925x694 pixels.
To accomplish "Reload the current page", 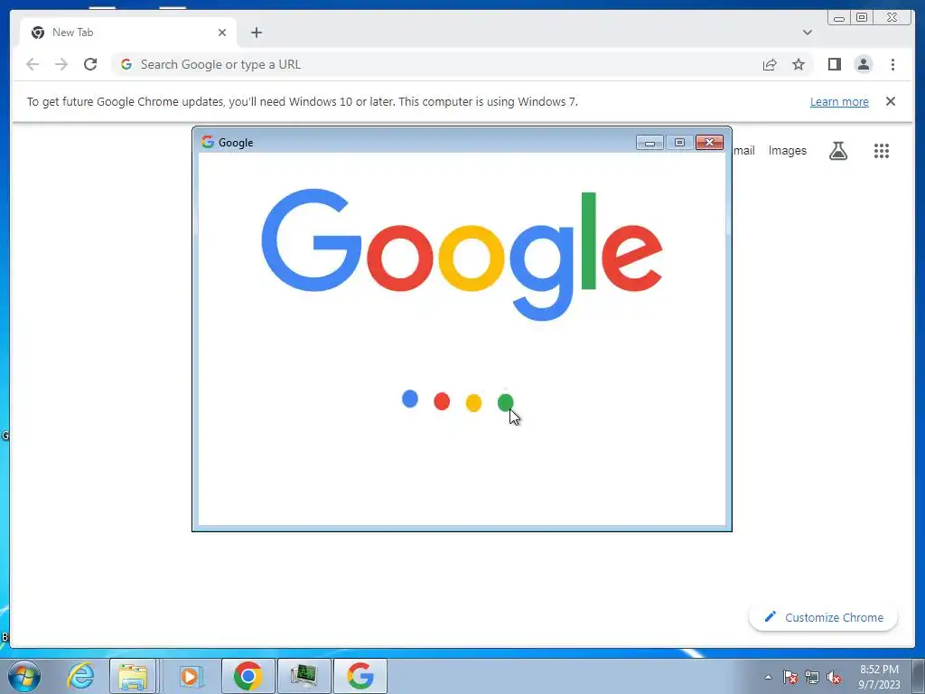I will [x=90, y=64].
